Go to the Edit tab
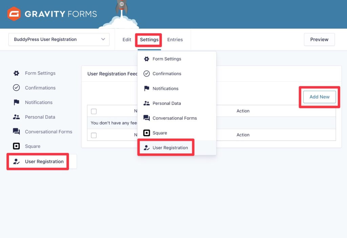 click(x=127, y=40)
